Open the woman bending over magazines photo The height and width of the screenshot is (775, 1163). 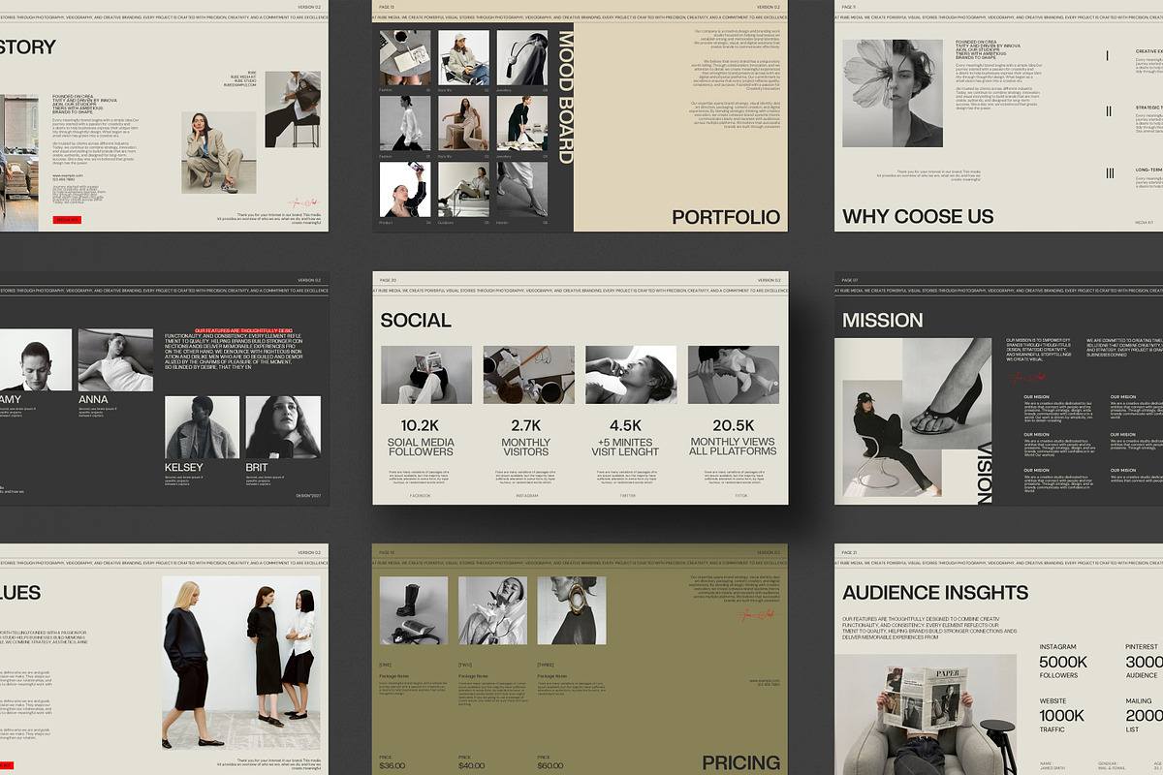tap(522, 123)
